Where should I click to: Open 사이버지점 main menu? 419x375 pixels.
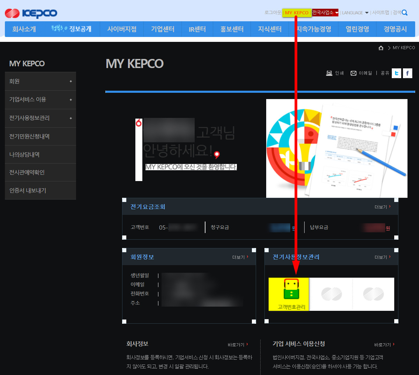pyautogui.click(x=122, y=29)
